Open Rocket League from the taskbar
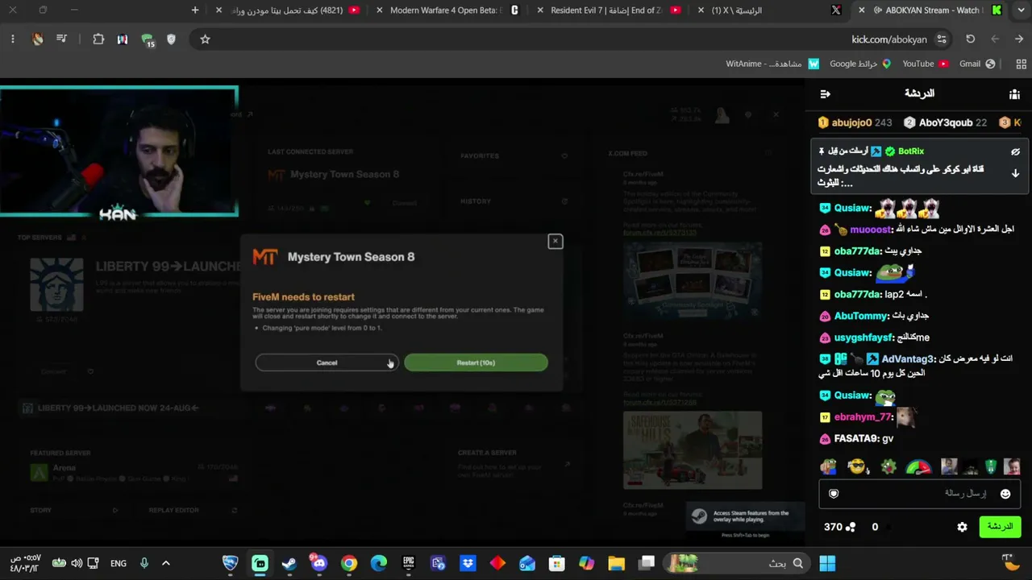The image size is (1032, 580). click(x=231, y=563)
